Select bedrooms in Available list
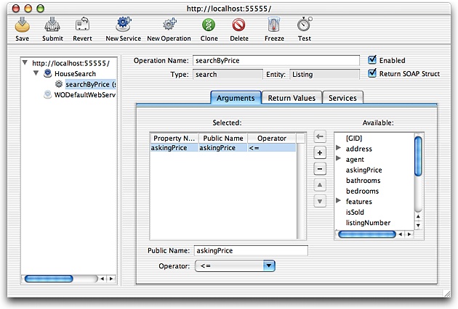Image resolution: width=458 pixels, height=309 pixels. (x=362, y=191)
